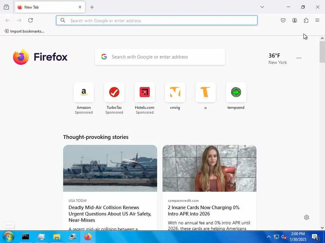Viewport: 325px width, 243px height.
Task: Reload the current page
Action: pos(30,20)
